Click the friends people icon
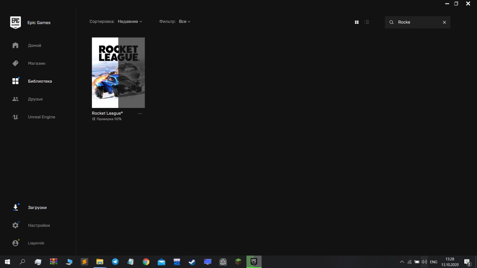 (15, 99)
